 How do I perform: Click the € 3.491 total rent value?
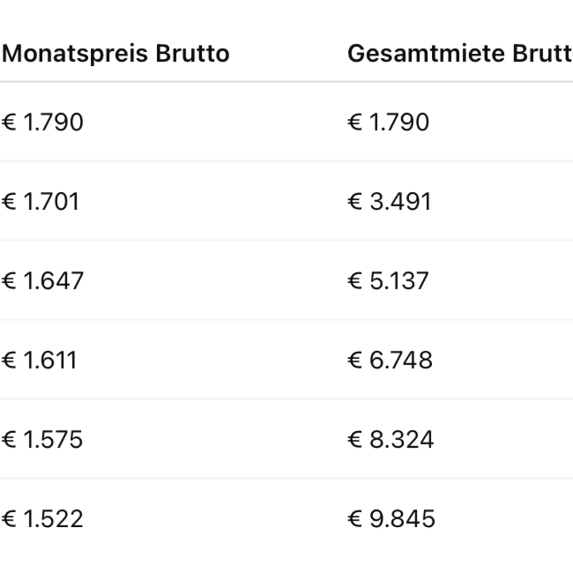coord(390,201)
